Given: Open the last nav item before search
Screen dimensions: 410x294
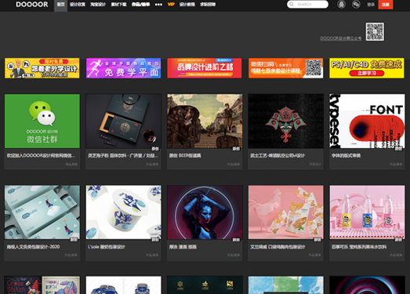Looking at the screenshot, I should point(208,5).
